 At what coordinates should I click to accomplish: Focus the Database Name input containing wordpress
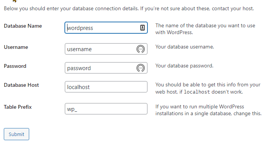click(x=106, y=28)
